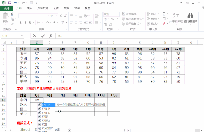Open the 文件 menu tab
The height and width of the screenshot is (132, 204).
tap(6, 8)
